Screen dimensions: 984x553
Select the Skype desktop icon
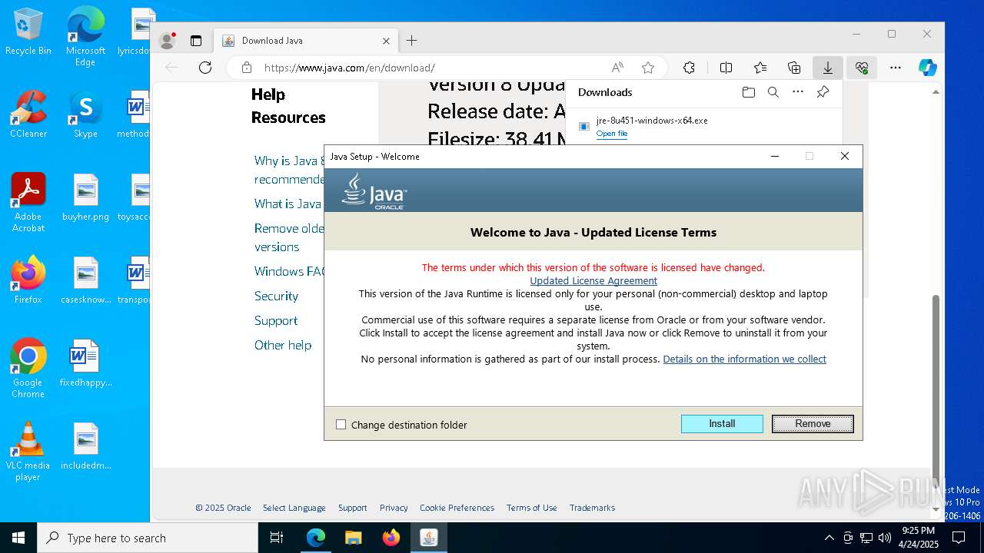(85, 114)
